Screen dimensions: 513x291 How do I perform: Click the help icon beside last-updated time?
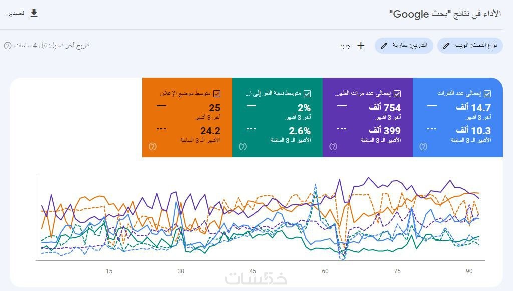8,46
